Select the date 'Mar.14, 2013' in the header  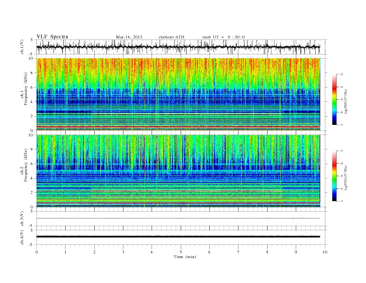(x=129, y=37)
